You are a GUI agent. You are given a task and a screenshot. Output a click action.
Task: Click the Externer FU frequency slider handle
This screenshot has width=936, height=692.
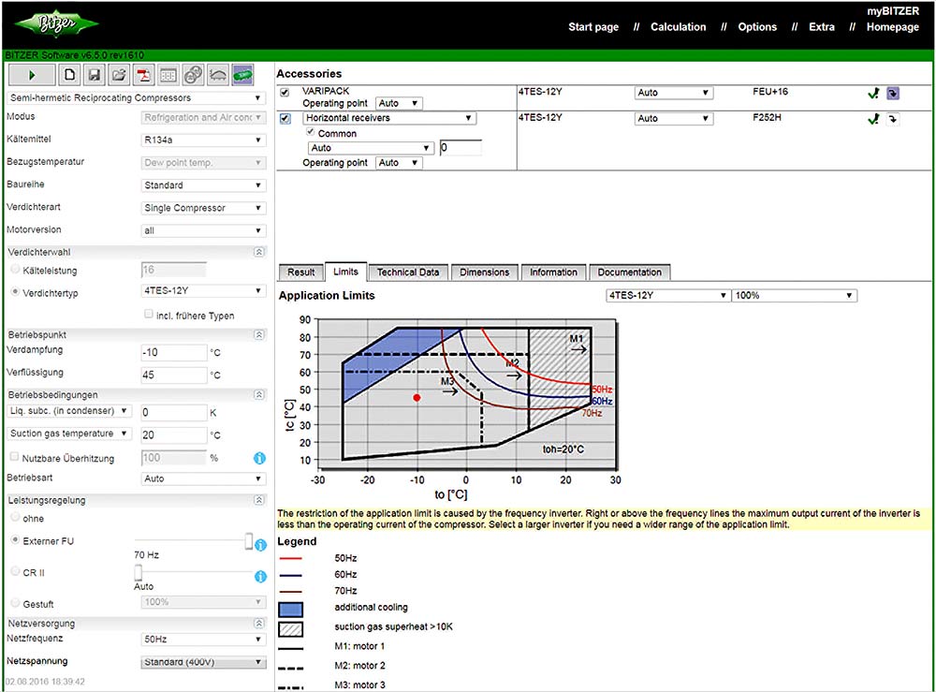(x=249, y=541)
